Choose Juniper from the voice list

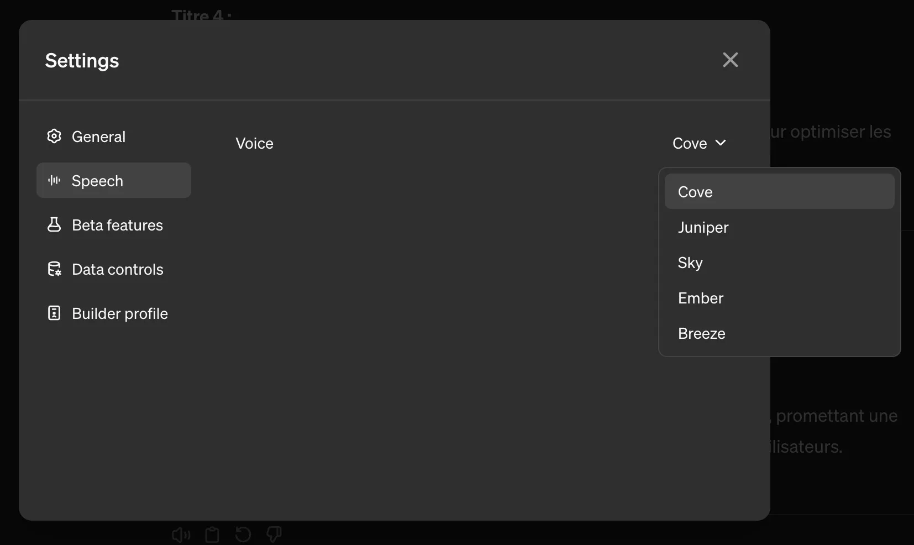[703, 227]
